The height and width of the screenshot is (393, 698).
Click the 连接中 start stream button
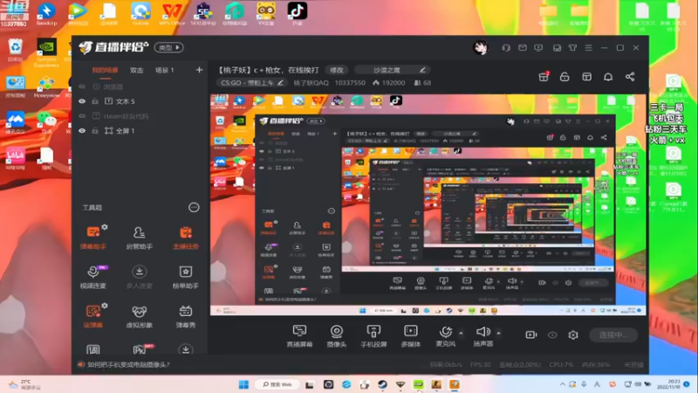pyautogui.click(x=613, y=334)
